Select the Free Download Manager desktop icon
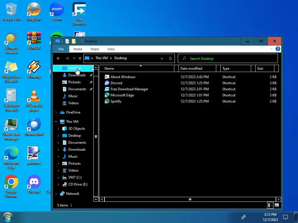 point(79,14)
